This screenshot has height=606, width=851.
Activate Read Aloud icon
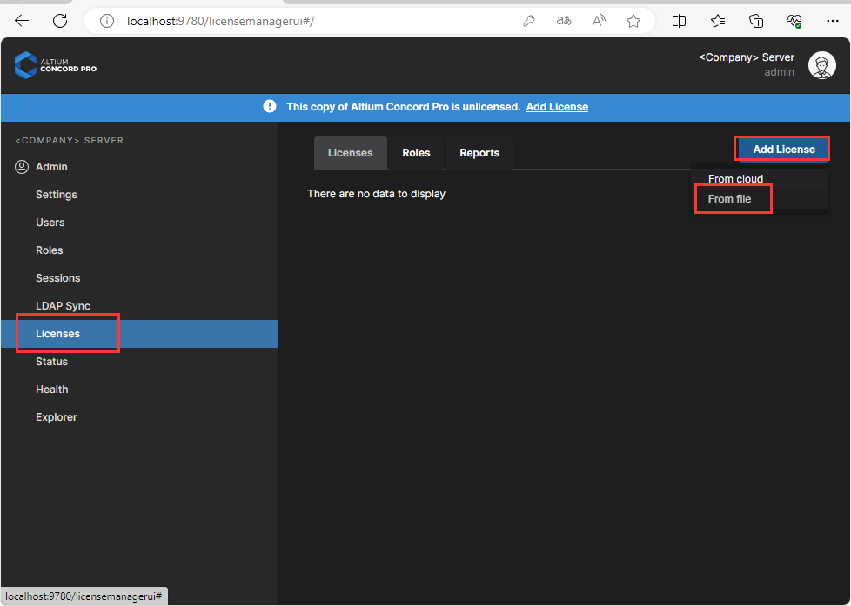click(x=599, y=21)
